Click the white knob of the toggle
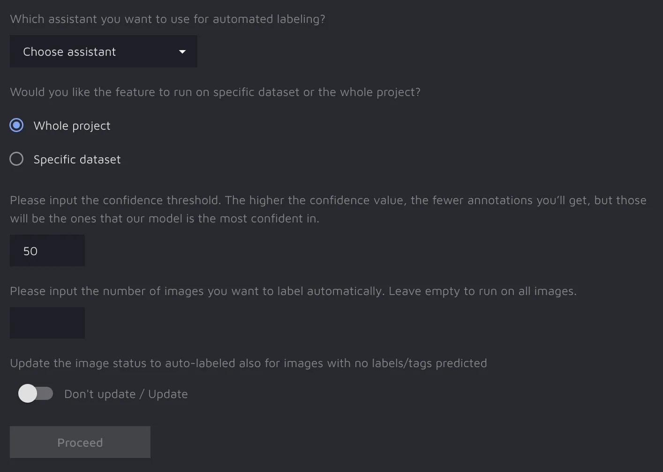 [28, 393]
